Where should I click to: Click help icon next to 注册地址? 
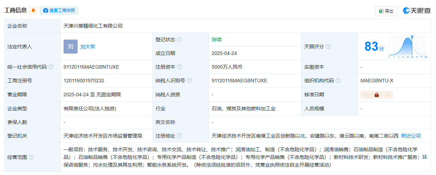coord(179,136)
